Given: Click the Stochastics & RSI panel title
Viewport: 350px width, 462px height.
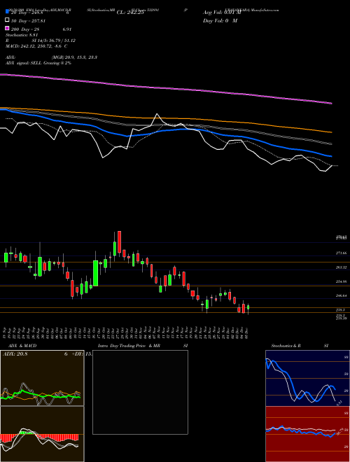Looking at the screenshot, I should tap(300, 346).
